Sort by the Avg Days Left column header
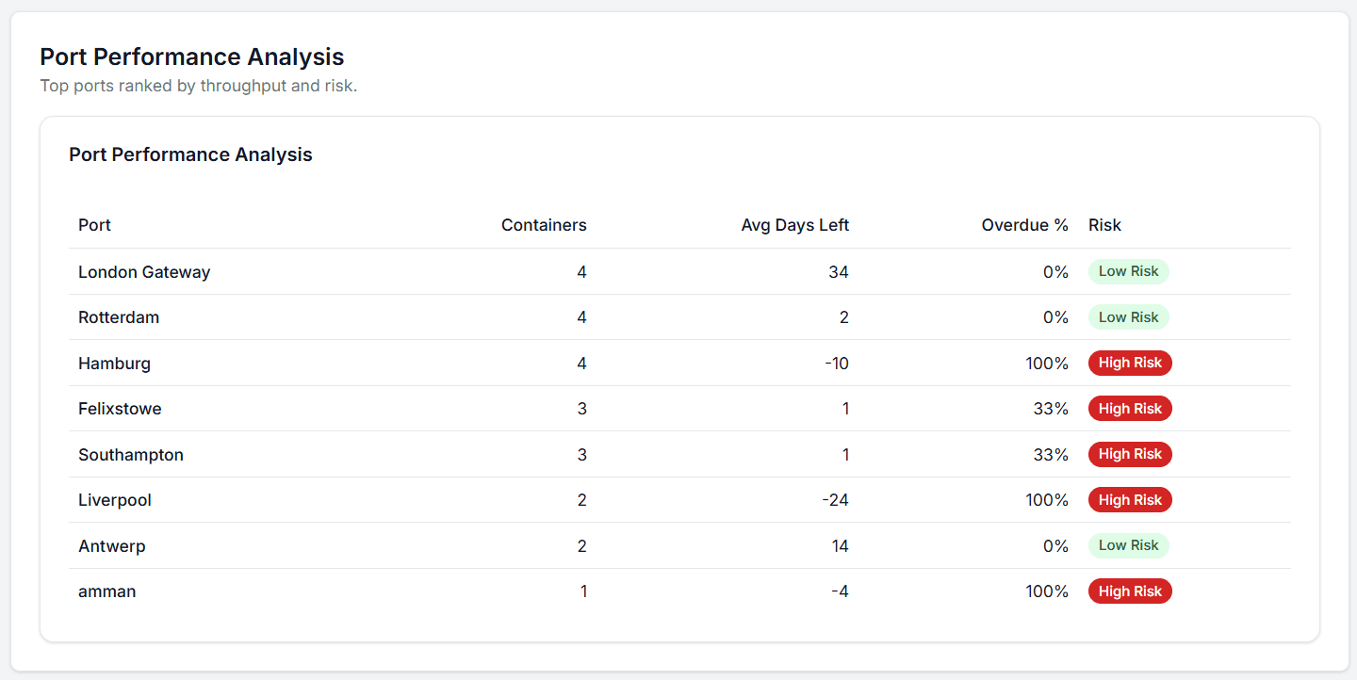This screenshot has height=680, width=1357. [x=795, y=225]
